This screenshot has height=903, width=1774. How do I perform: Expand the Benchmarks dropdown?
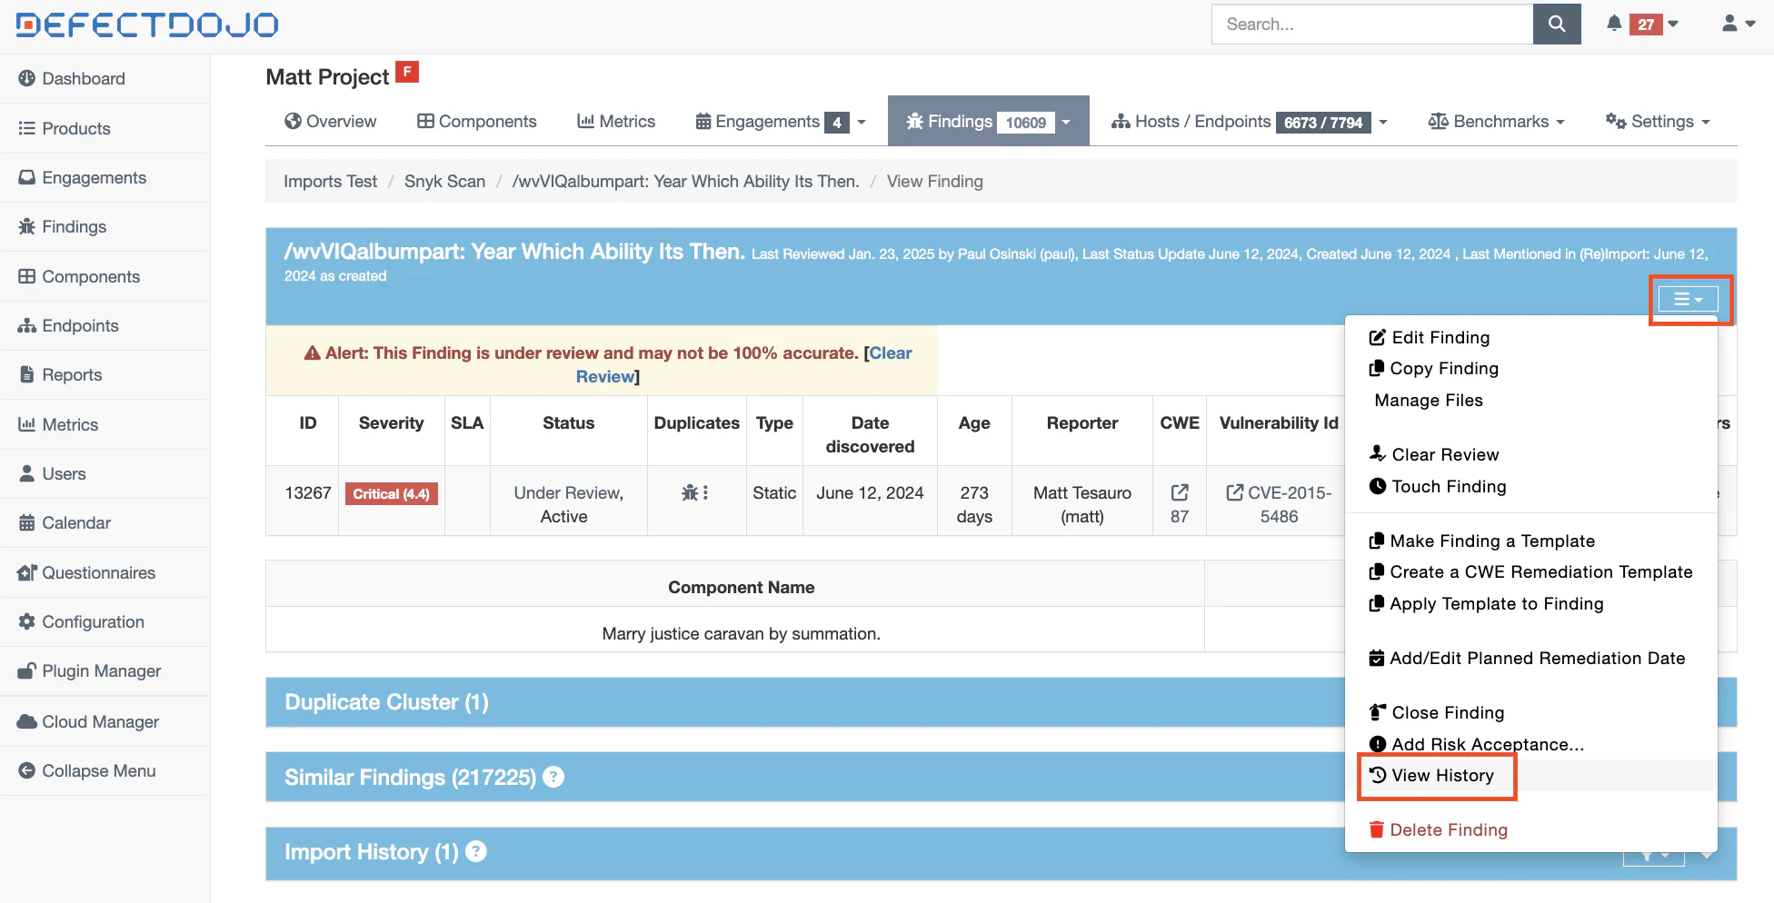click(x=1496, y=122)
